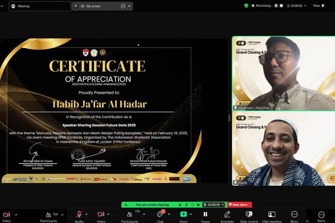Open the View layout button
This screenshot has height=223, width=335.
coord(319,6)
